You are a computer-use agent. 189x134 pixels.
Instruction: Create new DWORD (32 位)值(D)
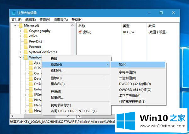point(138,84)
